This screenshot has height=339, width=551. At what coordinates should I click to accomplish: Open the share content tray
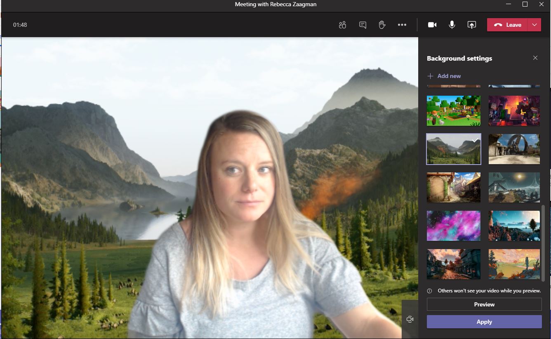coord(472,25)
